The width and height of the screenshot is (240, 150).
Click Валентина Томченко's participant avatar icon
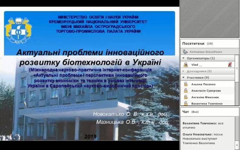(186, 103)
